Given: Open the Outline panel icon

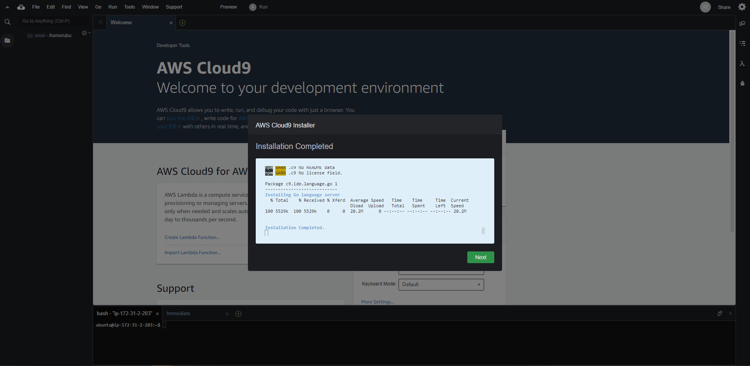Looking at the screenshot, I should click(742, 43).
